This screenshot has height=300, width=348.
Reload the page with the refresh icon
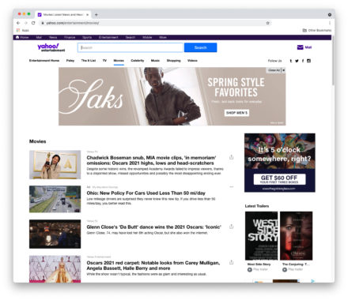point(33,23)
